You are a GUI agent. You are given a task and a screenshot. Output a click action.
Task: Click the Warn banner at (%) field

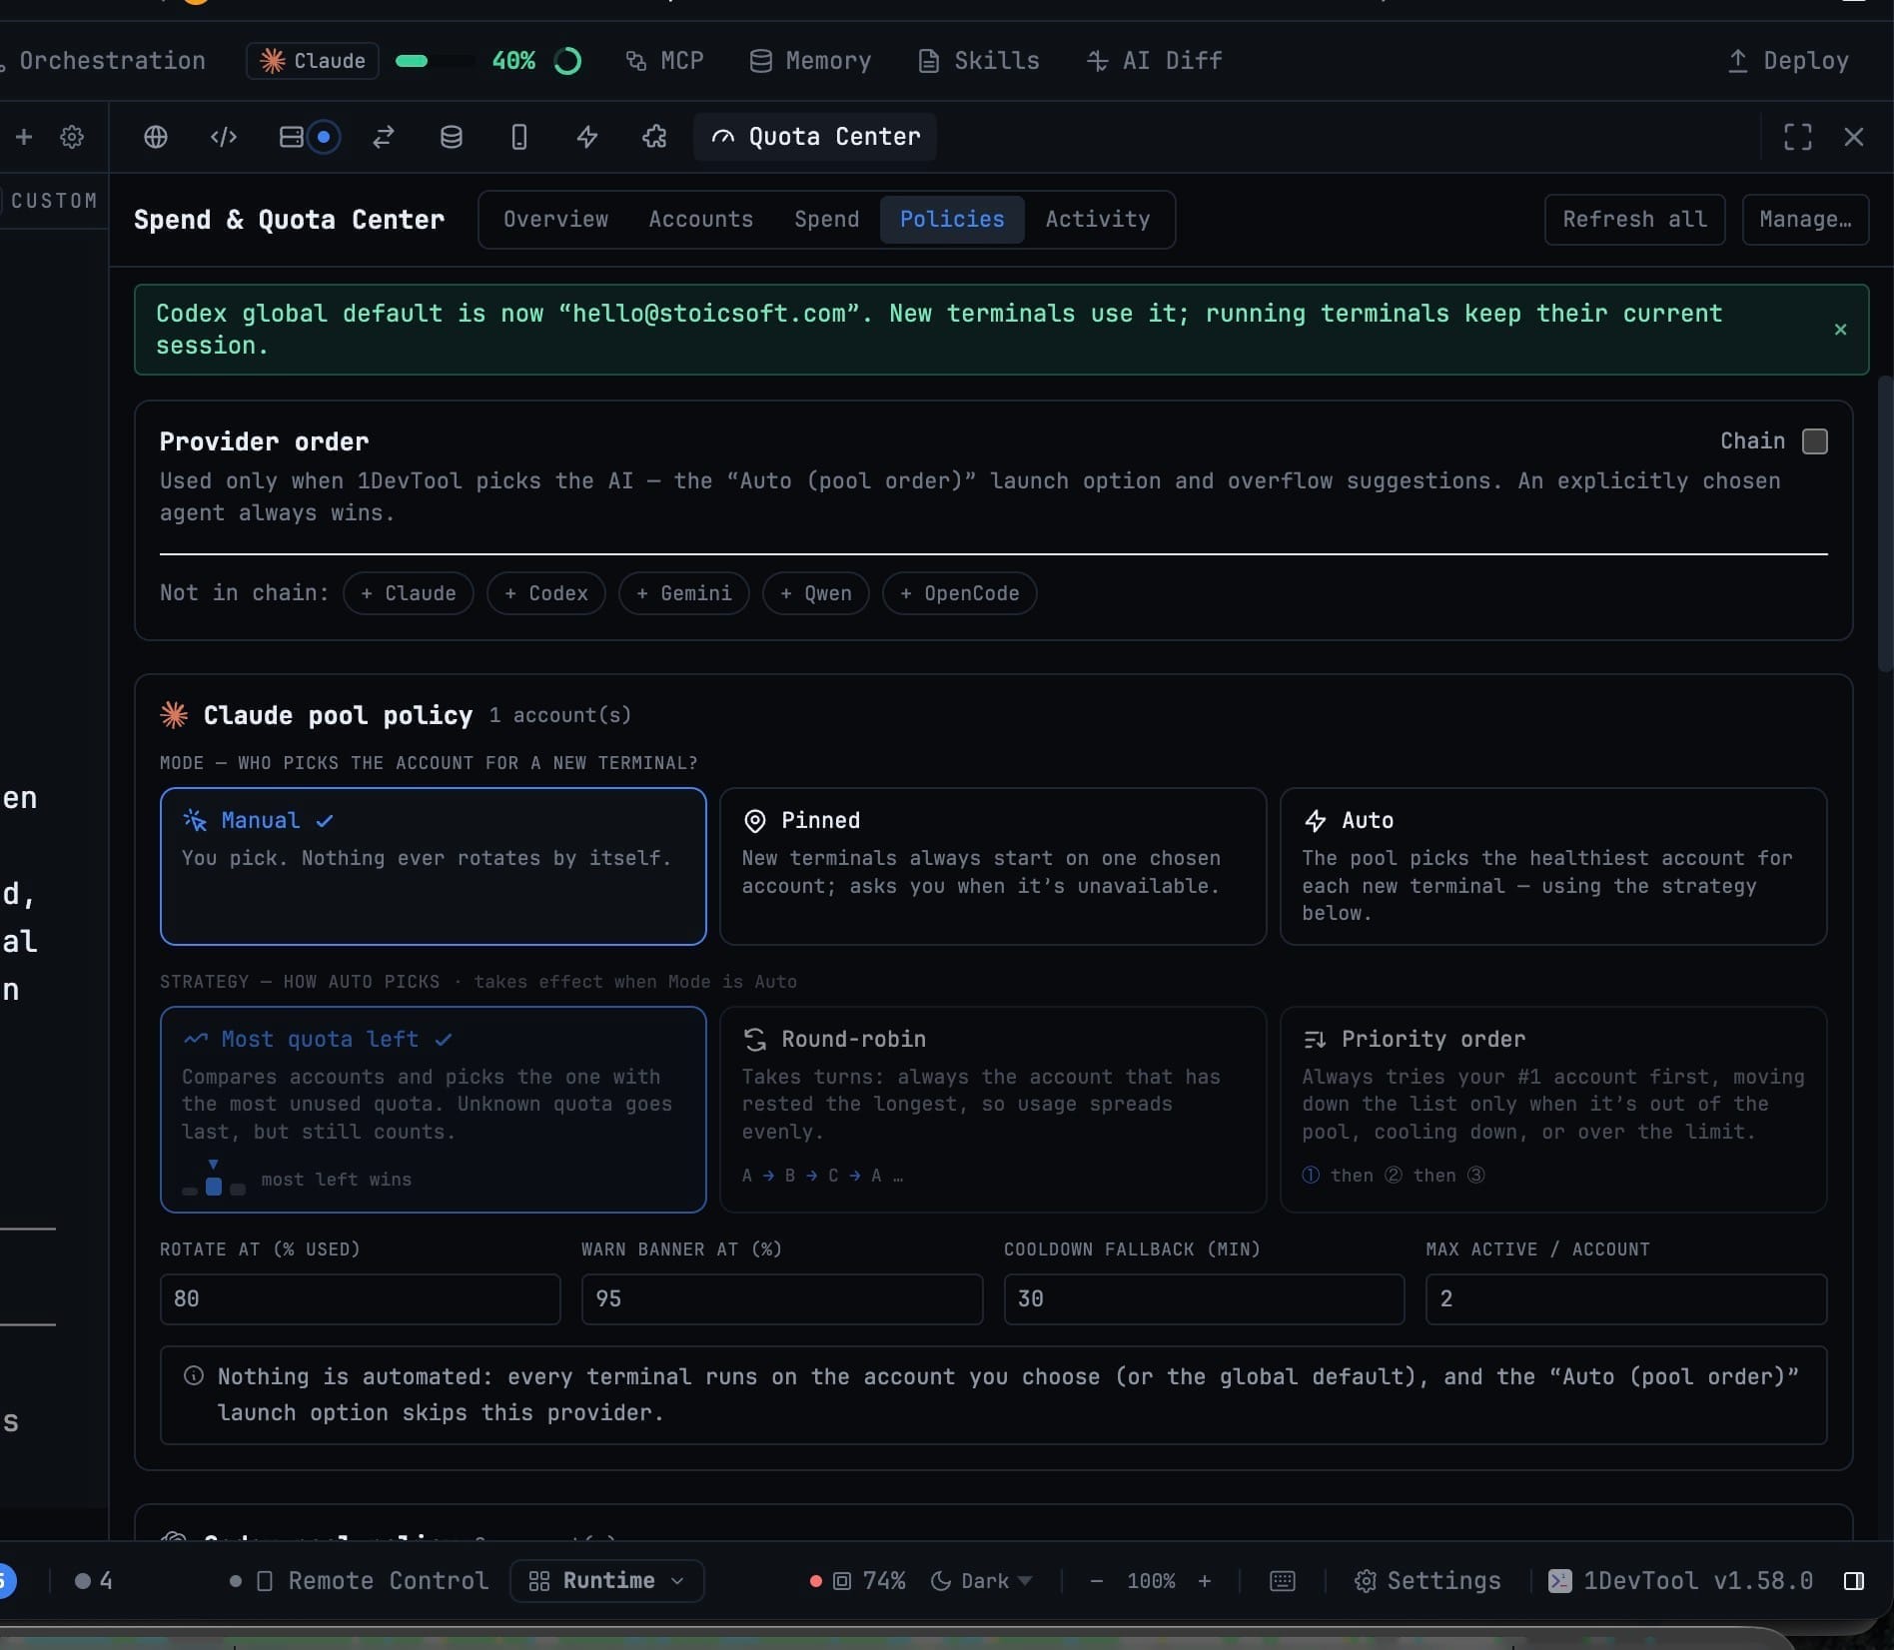[782, 1299]
